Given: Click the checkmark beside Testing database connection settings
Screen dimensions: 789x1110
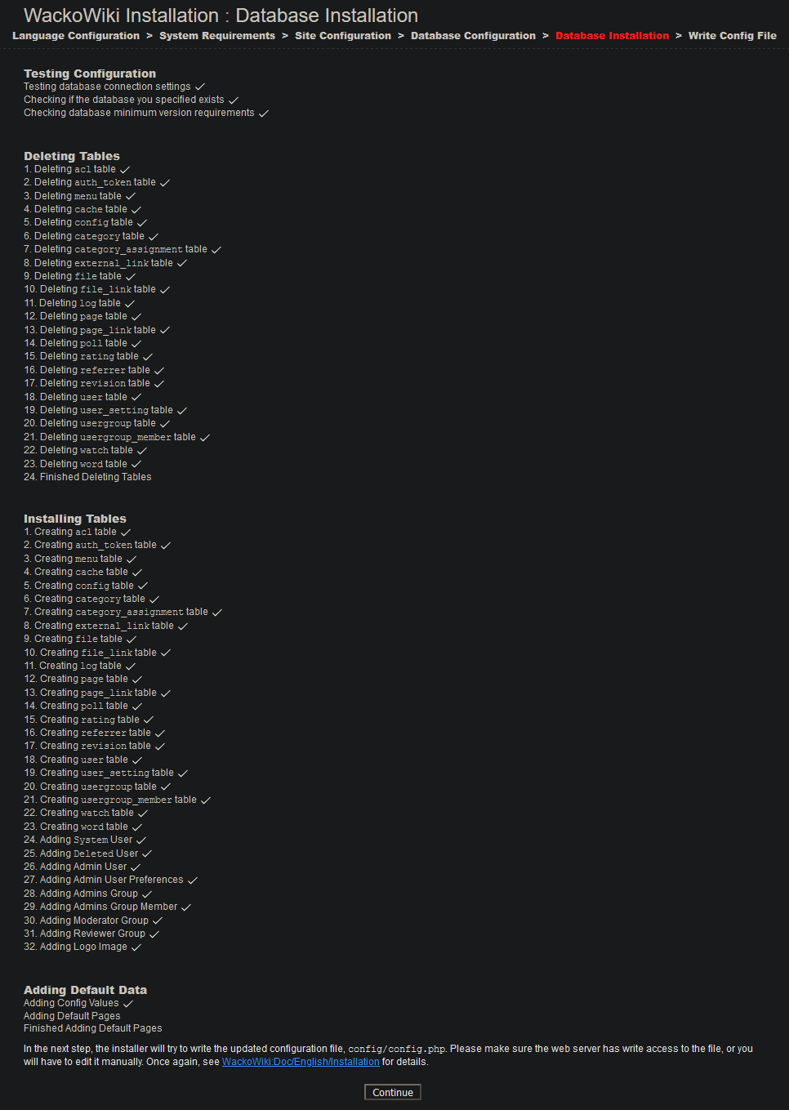Looking at the screenshot, I should [200, 87].
